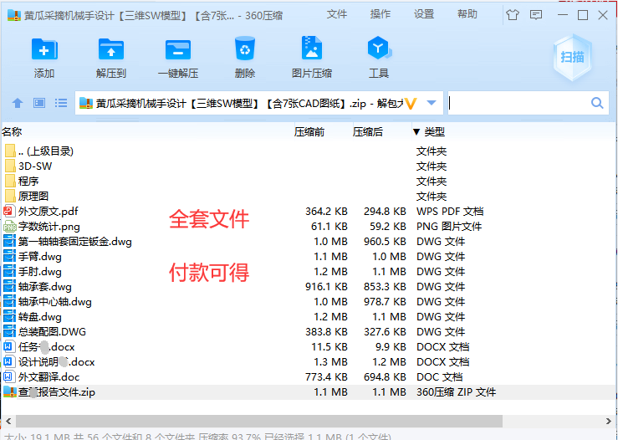618x440 pixels.
Task: Select the 原理图 folder icon
Action: 11,196
